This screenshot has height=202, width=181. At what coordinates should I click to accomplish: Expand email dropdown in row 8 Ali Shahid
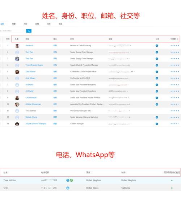(127, 91)
